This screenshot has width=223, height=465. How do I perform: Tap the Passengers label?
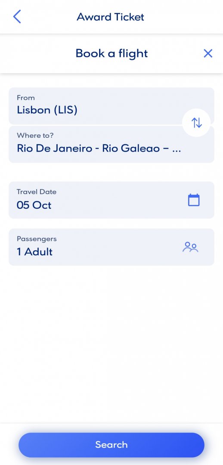pos(37,239)
